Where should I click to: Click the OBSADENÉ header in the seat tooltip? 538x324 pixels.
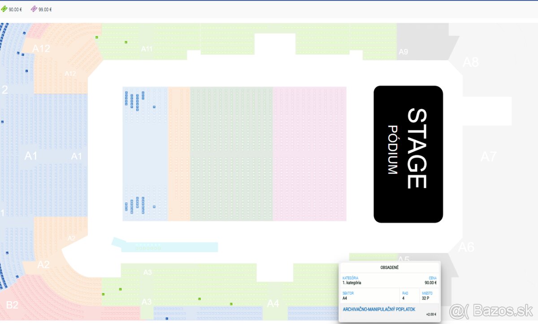tap(390, 268)
